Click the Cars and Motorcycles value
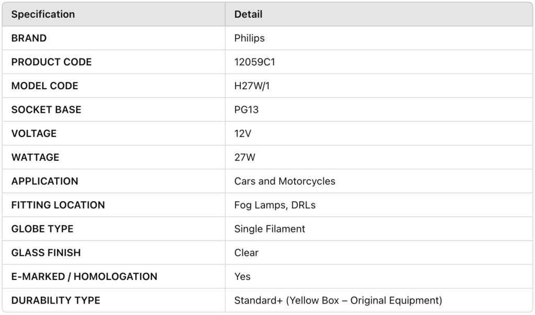This screenshot has height=315, width=535. [x=285, y=181]
